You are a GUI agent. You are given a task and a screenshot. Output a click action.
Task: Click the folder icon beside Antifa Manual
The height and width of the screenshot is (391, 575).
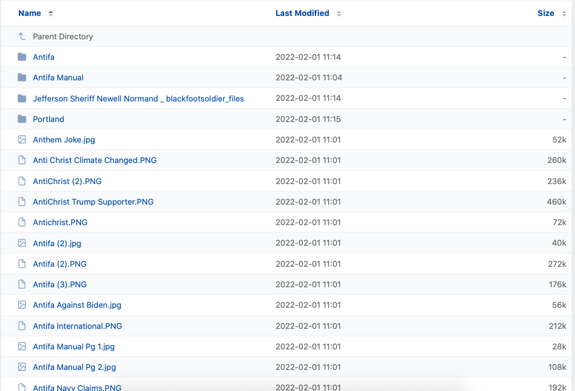22,78
